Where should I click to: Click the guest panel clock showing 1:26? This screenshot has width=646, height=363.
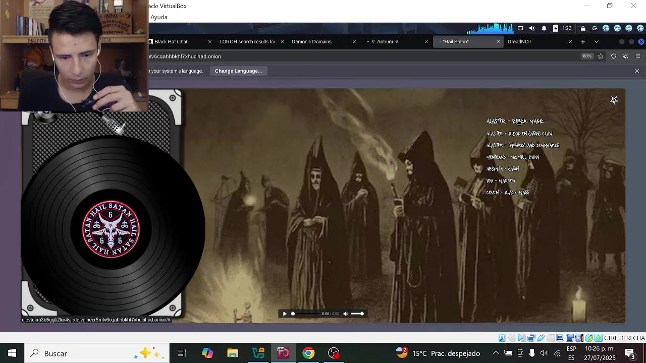(567, 28)
